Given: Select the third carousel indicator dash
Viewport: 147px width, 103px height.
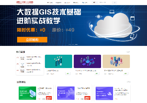Looking at the screenshot, I should coord(76,44).
